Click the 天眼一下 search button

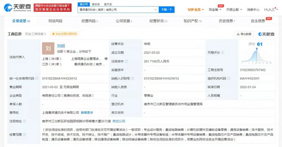coord(167,10)
